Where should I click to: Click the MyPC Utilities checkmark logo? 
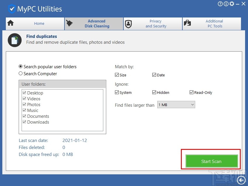tap(12, 9)
